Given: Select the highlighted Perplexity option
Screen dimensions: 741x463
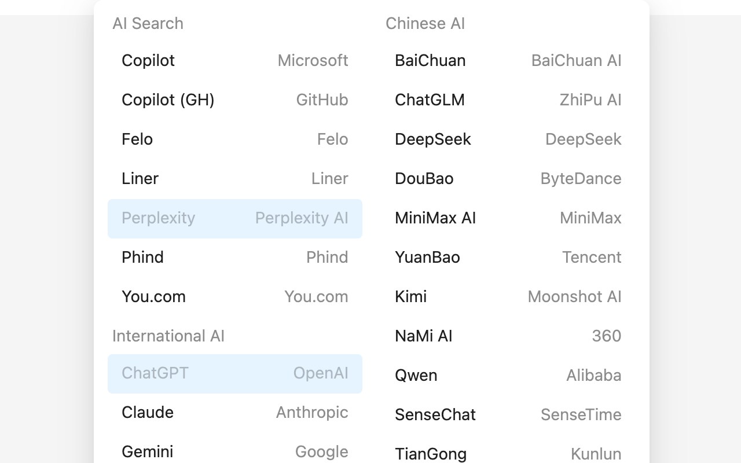Looking at the screenshot, I should tap(235, 219).
